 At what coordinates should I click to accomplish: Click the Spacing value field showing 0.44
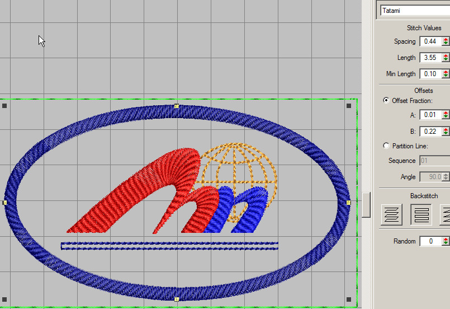pos(430,41)
